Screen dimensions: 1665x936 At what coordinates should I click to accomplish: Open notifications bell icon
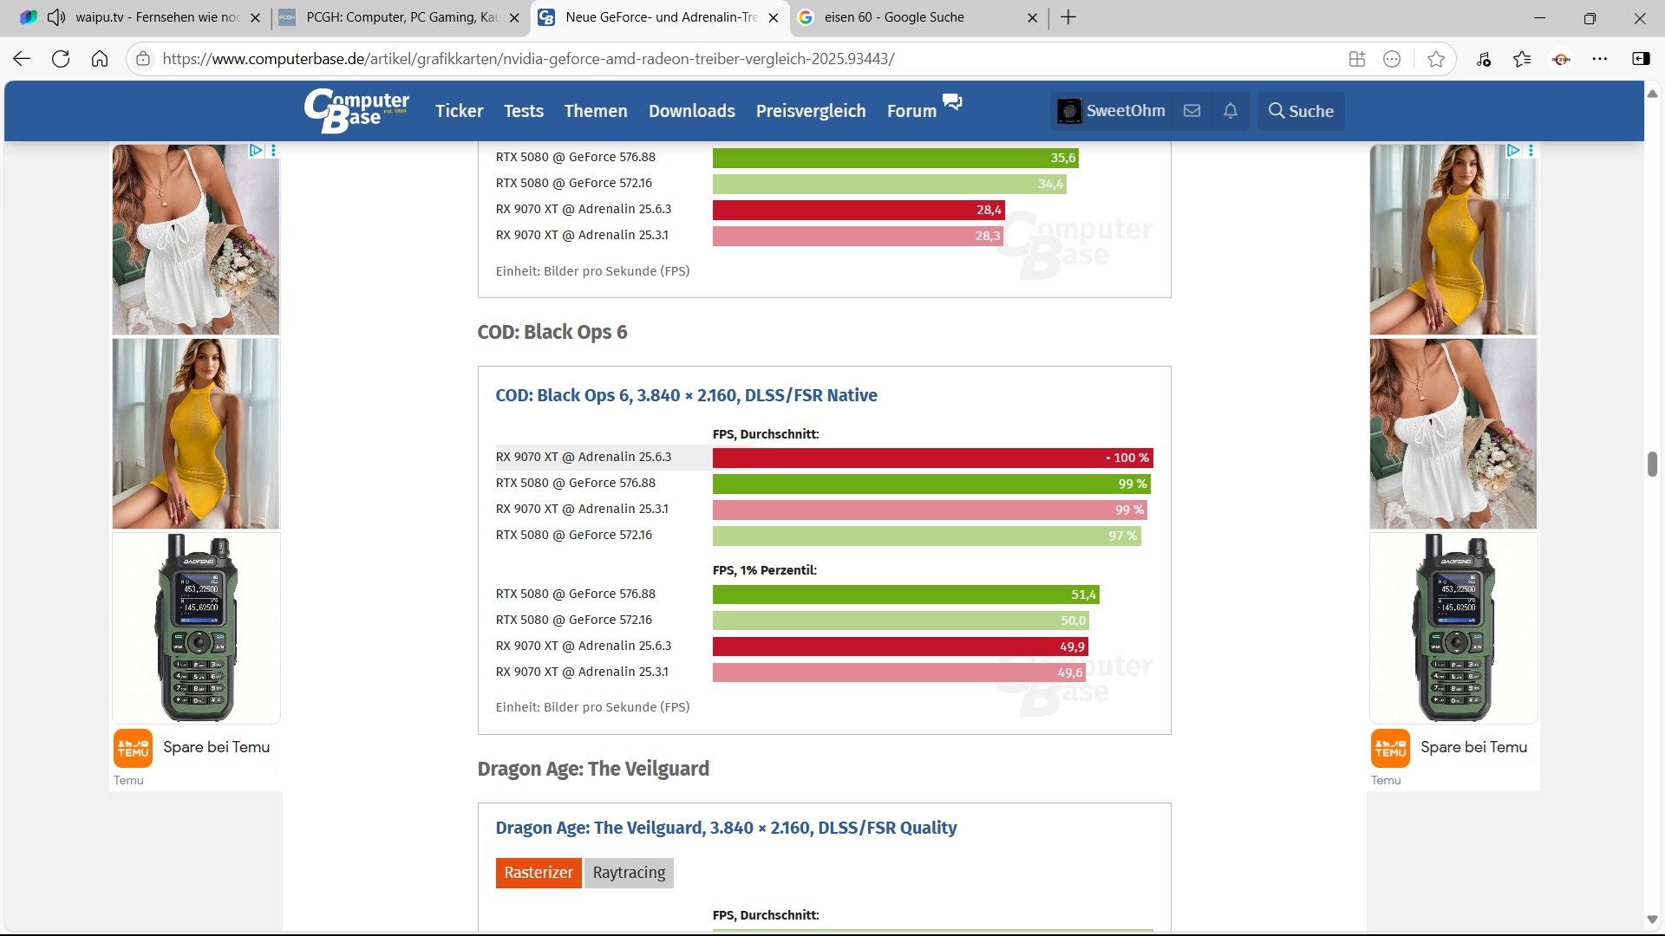1230,111
